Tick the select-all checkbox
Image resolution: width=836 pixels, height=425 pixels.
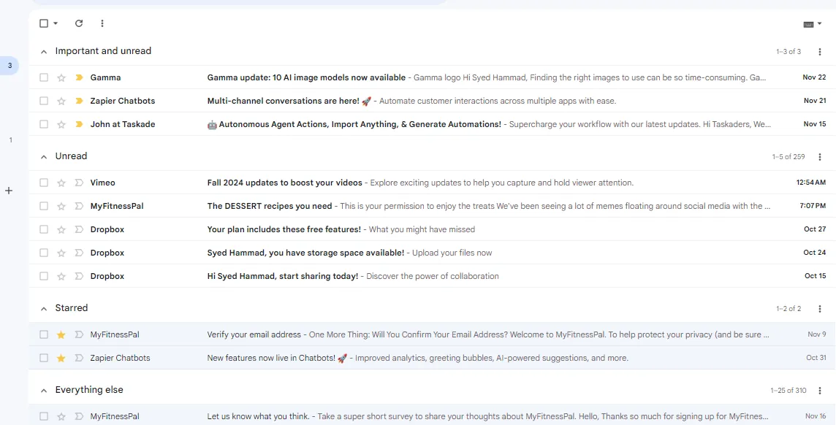(x=43, y=23)
